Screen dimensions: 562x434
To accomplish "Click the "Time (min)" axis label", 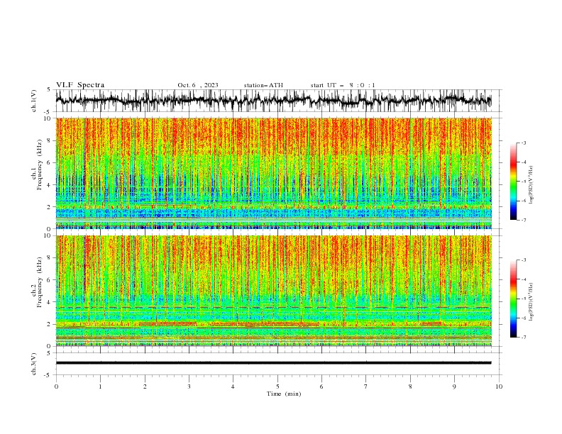I will (284, 394).
